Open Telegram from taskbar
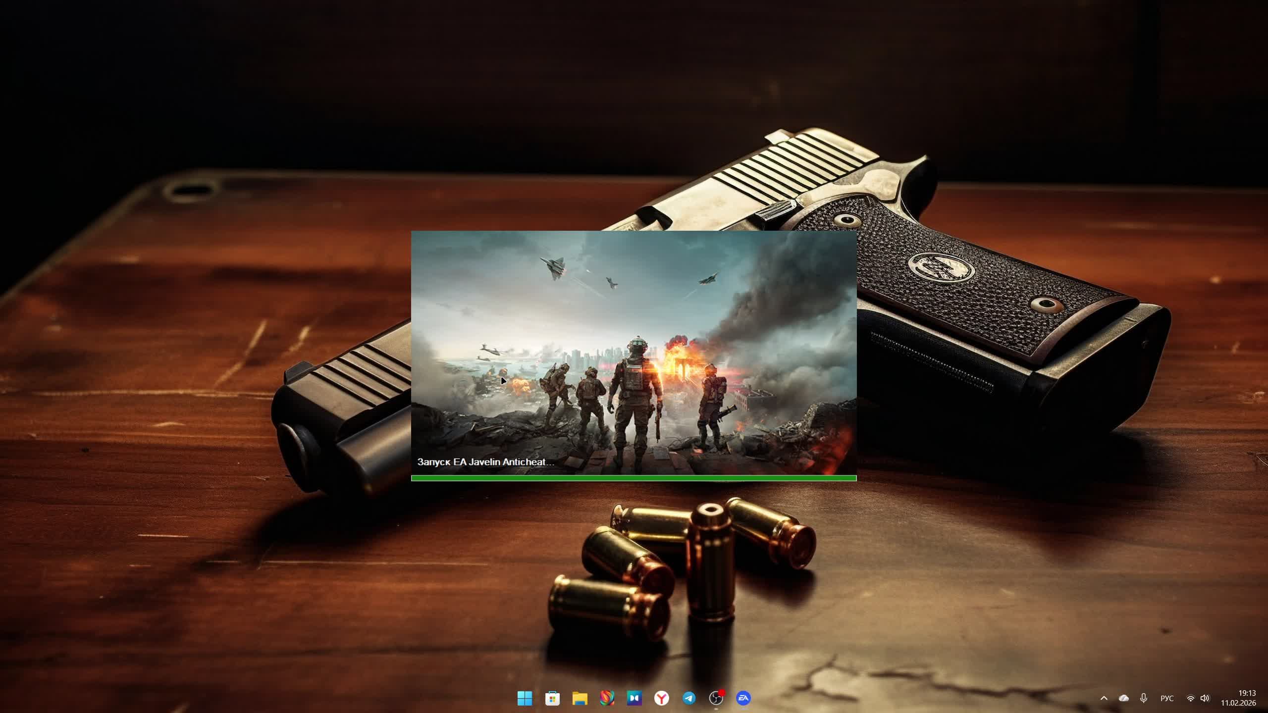1268x713 pixels. (688, 698)
